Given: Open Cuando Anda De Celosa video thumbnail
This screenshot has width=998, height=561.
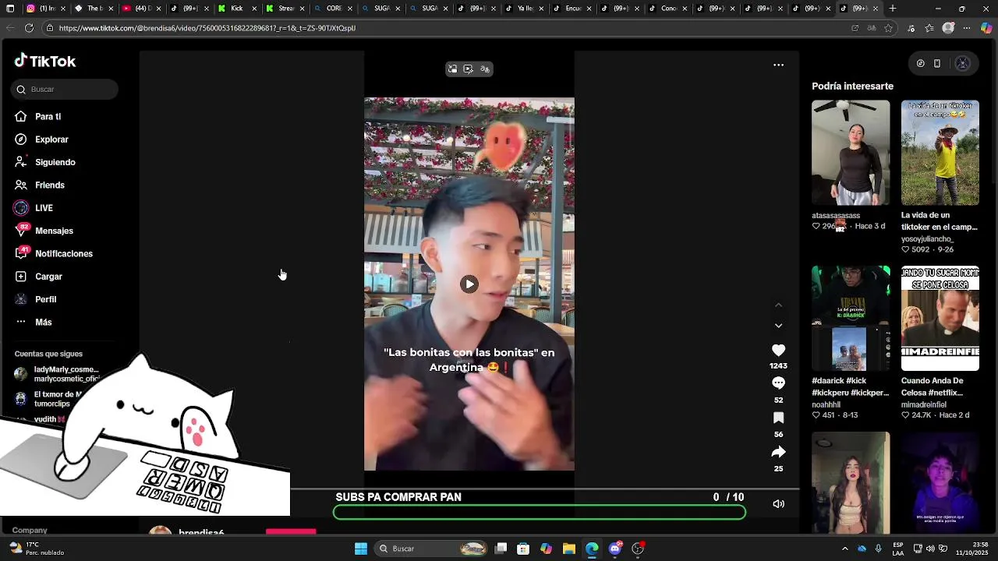Looking at the screenshot, I should coord(940,319).
